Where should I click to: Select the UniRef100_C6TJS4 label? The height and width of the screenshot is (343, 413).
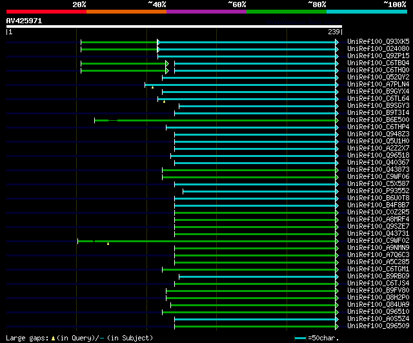coord(378,284)
